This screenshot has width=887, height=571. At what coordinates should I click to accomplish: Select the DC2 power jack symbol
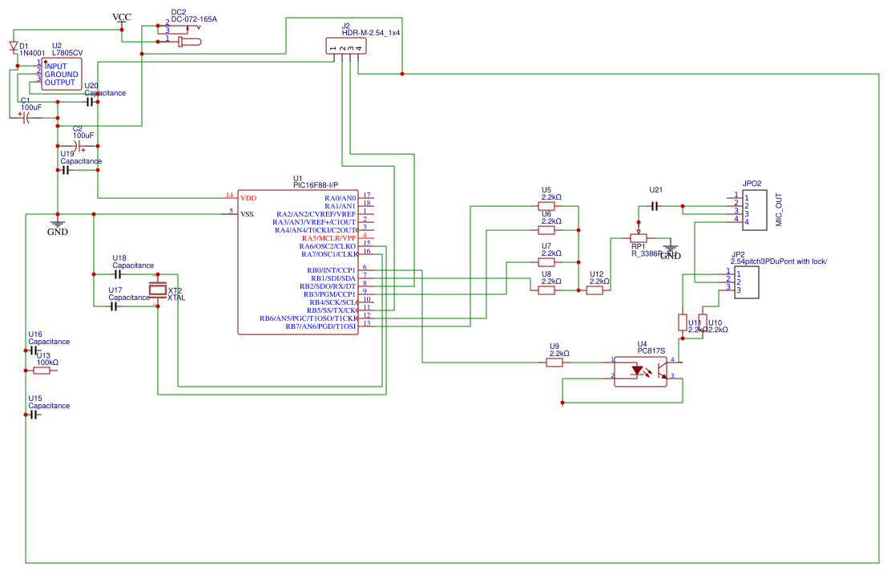[183, 32]
